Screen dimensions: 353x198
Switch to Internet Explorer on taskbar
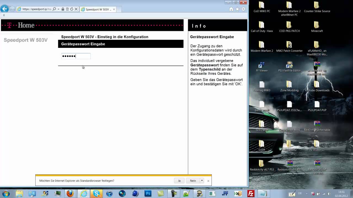84,194
